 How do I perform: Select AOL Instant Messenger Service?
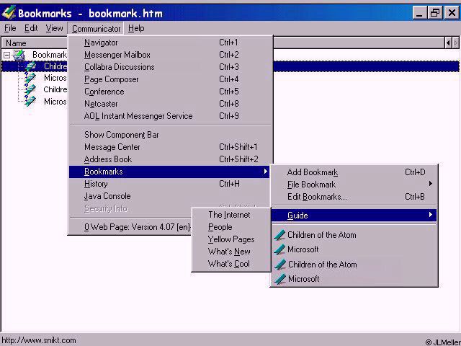pos(138,116)
